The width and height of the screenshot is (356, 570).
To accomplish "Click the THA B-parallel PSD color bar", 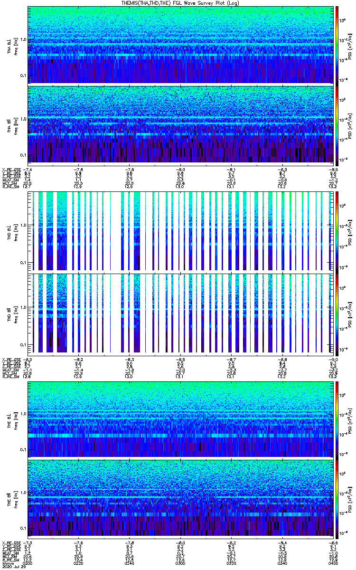I will 337,124.
